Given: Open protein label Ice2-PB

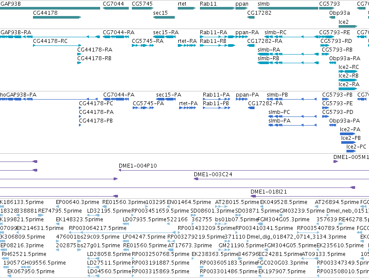Looking at the screenshot, I should coord(351,138).
